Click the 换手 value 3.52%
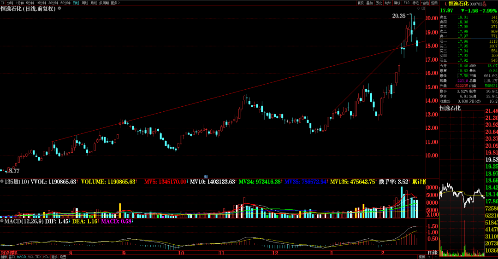 (463, 92)
